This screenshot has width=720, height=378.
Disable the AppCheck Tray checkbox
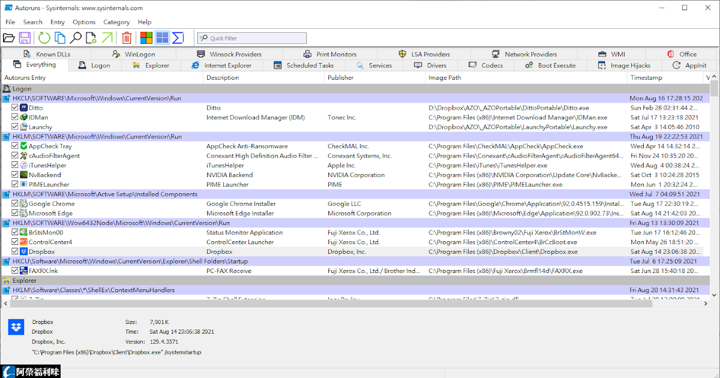tap(15, 146)
